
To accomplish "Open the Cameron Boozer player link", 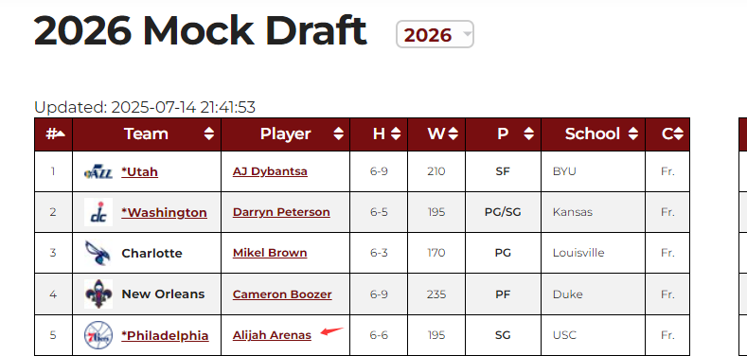I will point(282,294).
